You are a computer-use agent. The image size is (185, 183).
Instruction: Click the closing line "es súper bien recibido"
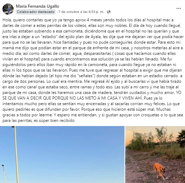(x=54, y=120)
